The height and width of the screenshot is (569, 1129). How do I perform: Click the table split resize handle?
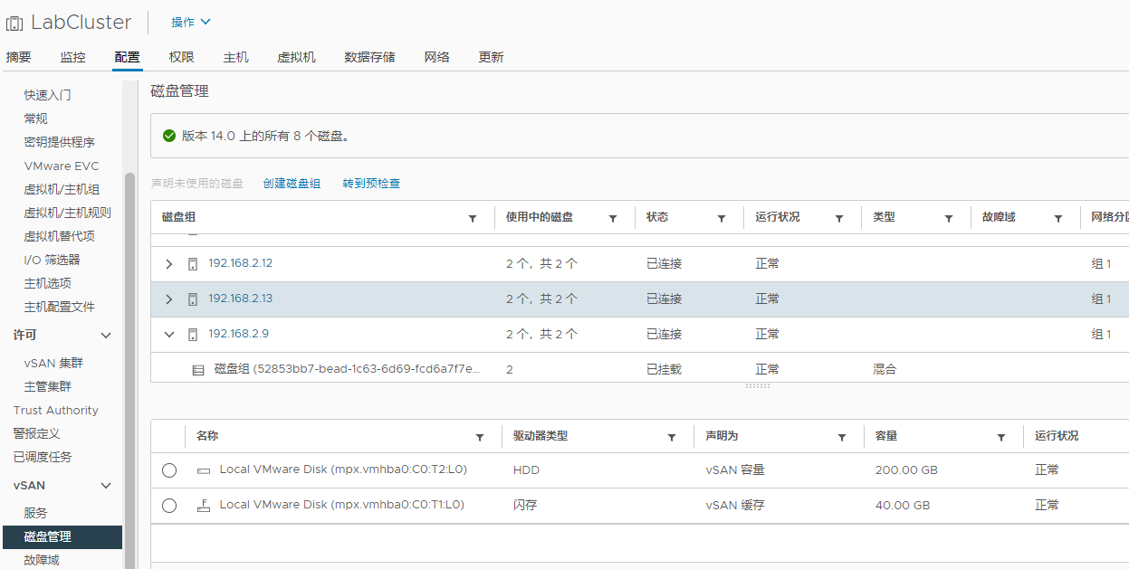758,386
